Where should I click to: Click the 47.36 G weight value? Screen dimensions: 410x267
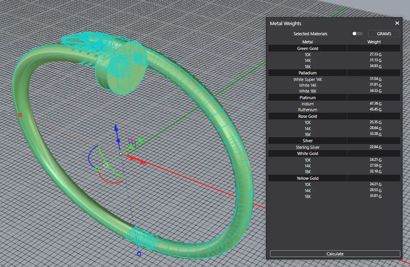(x=376, y=103)
